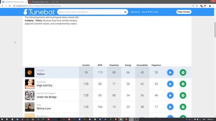
Task: Open the Skinny Love song title
Action: (x=44, y=109)
